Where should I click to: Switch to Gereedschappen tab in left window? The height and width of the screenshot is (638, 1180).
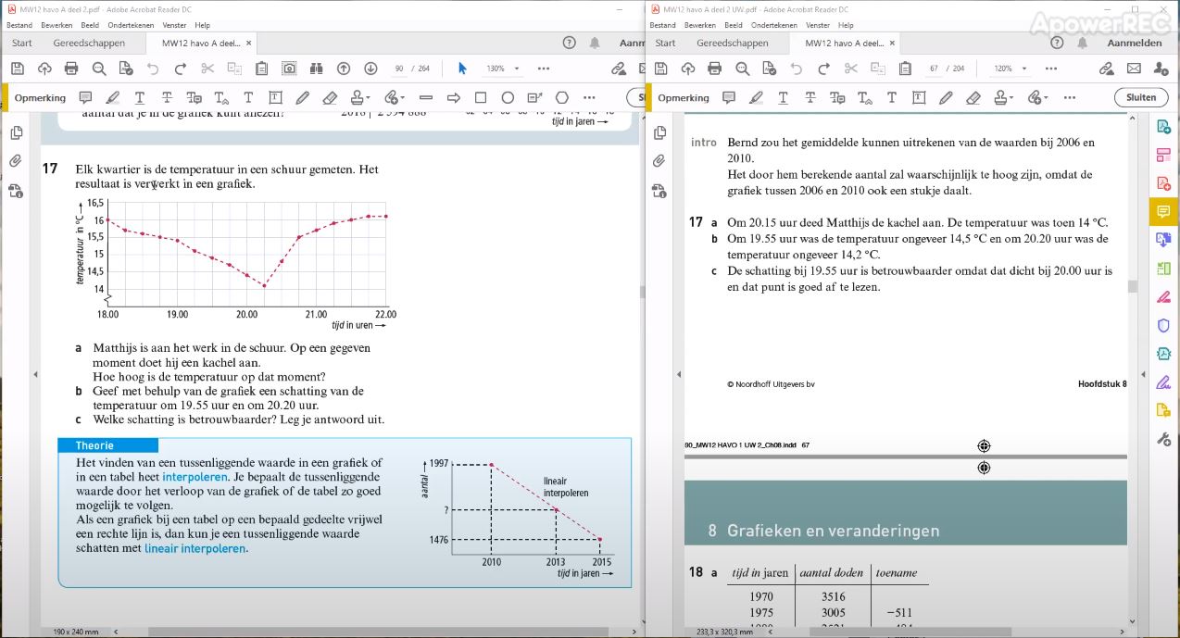click(89, 43)
